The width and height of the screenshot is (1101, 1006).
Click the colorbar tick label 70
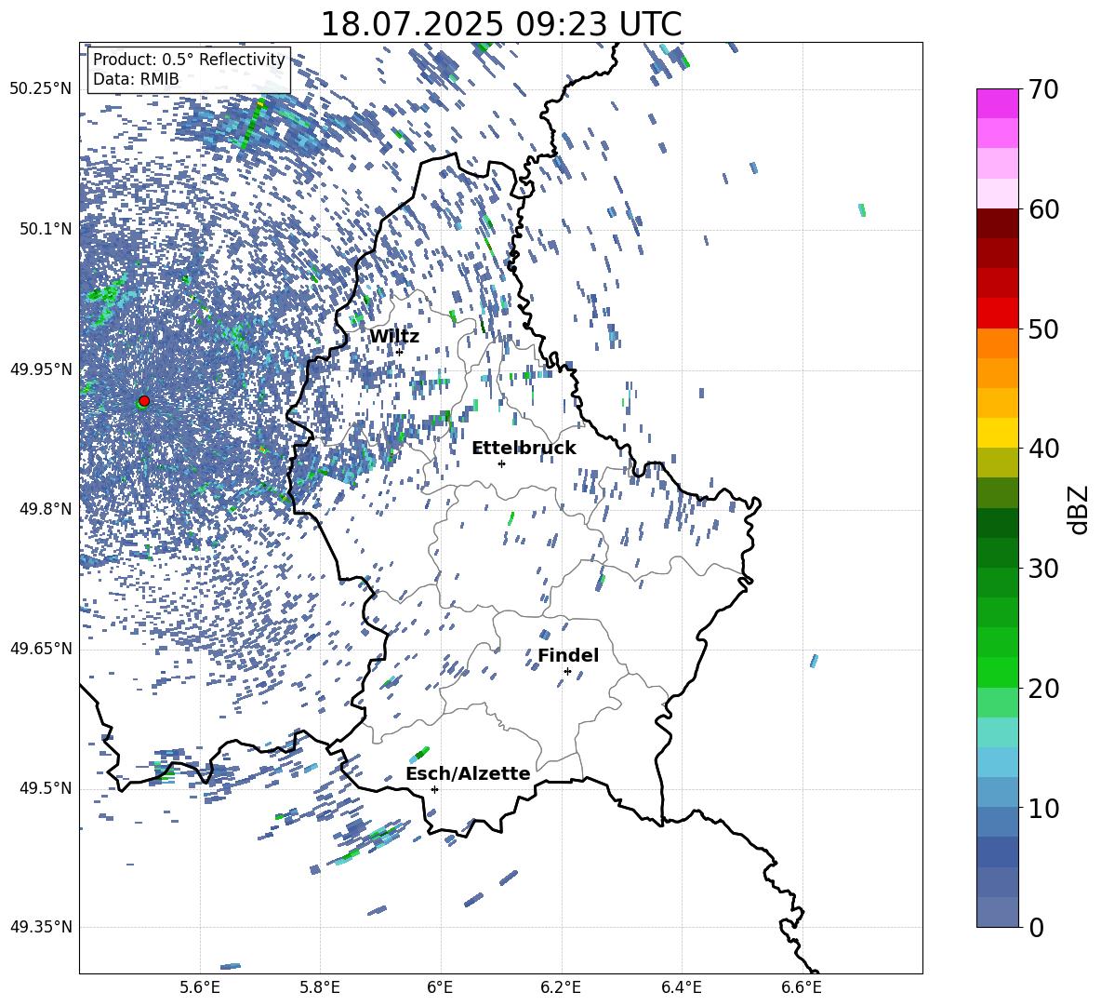[x=1043, y=90]
